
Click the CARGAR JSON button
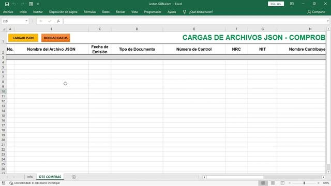click(x=23, y=38)
